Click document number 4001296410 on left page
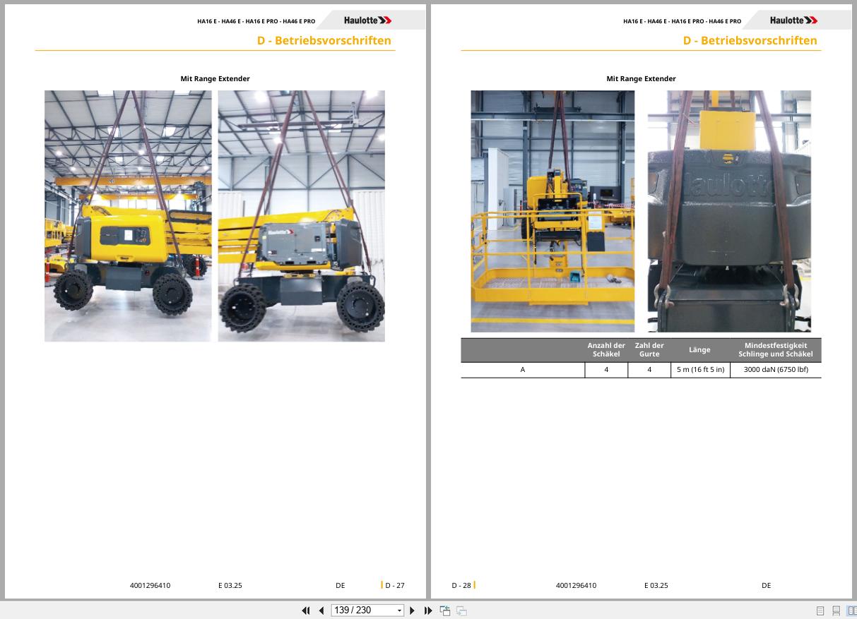The height and width of the screenshot is (619, 857). pyautogui.click(x=150, y=585)
